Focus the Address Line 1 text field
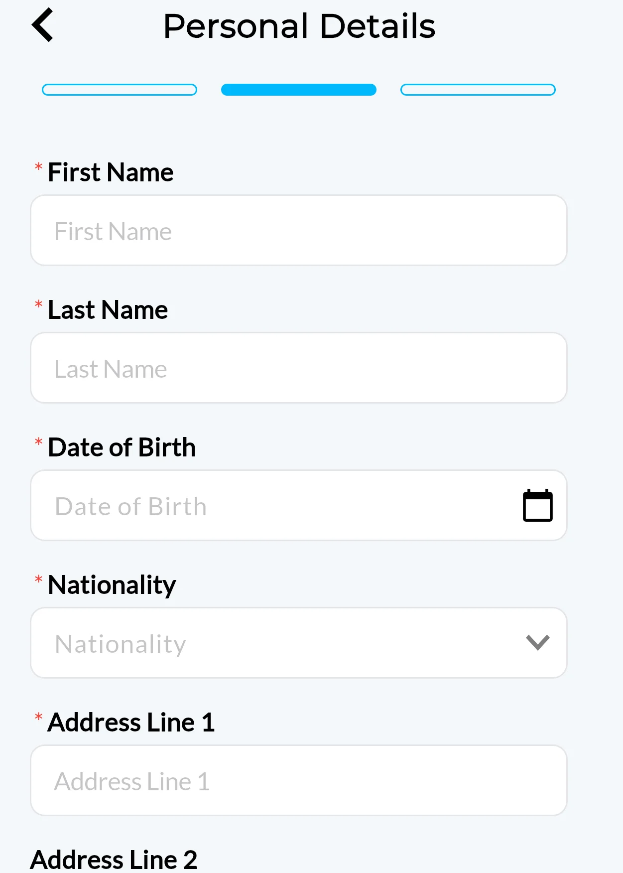This screenshot has height=873, width=623. [299, 780]
